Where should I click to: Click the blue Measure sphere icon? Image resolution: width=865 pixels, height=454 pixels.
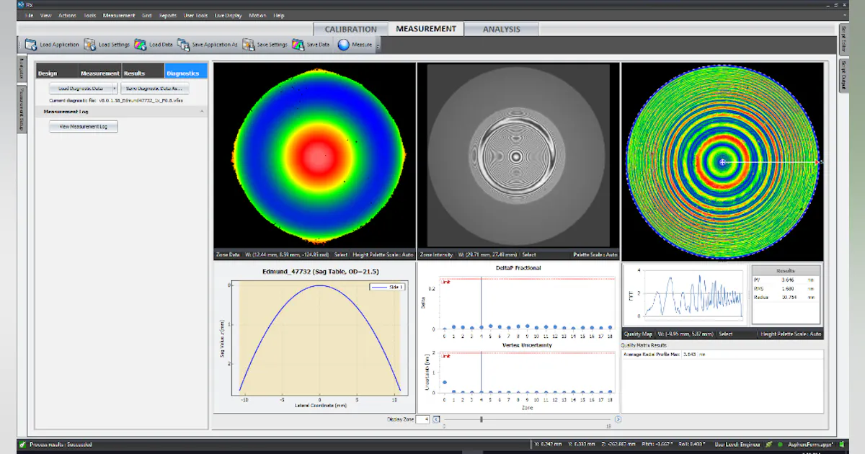coord(343,45)
